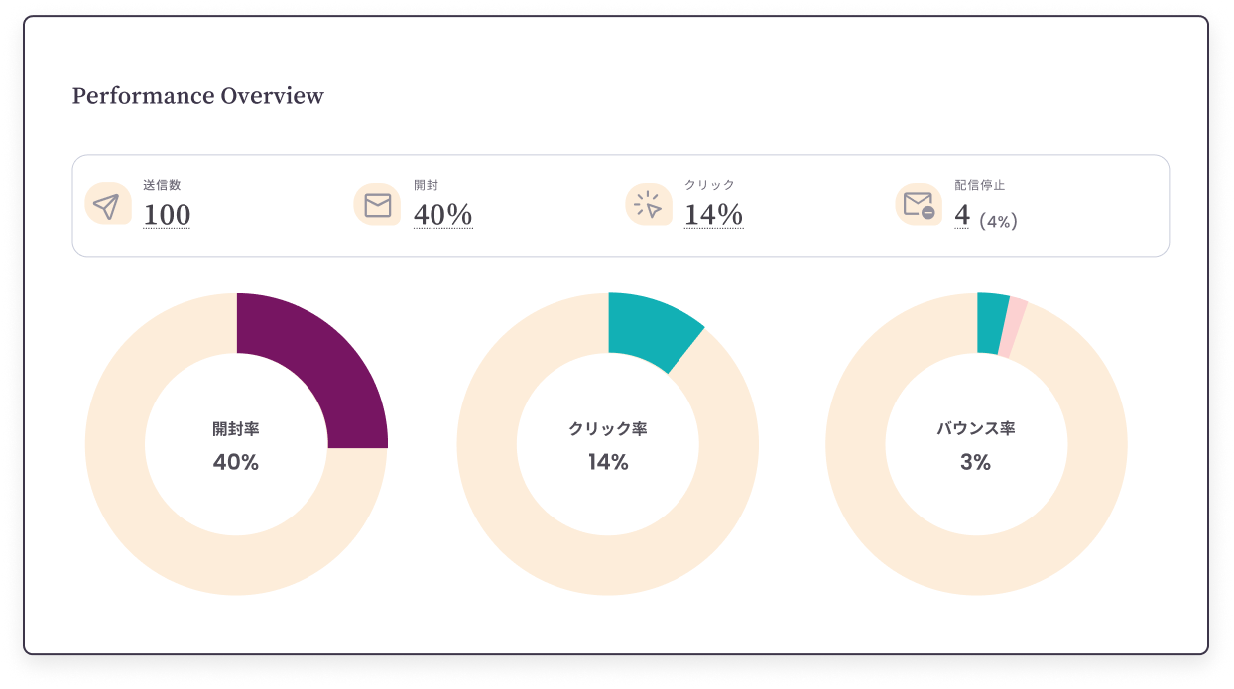The width and height of the screenshot is (1234, 689).
Task: Click the paper plane 送信数 send icon
Action: (x=109, y=204)
